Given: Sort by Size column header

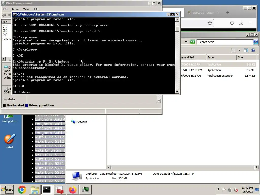Looking at the screenshot, I should pyautogui.click(x=247, y=57).
